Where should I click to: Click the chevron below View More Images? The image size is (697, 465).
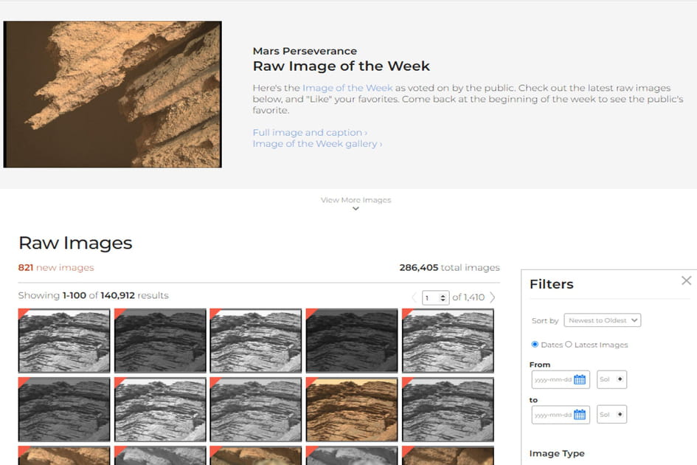coord(356,209)
